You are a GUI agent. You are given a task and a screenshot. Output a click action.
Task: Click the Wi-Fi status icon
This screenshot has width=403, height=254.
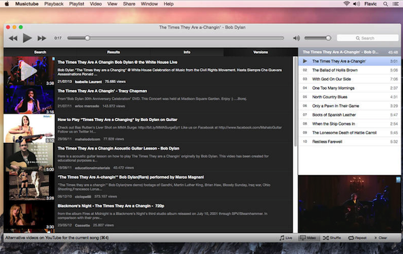coord(346,3)
